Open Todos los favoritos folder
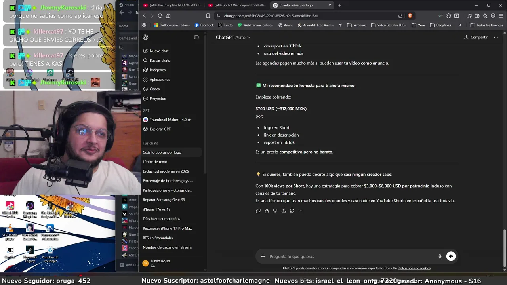The image size is (507, 285). [x=486, y=25]
